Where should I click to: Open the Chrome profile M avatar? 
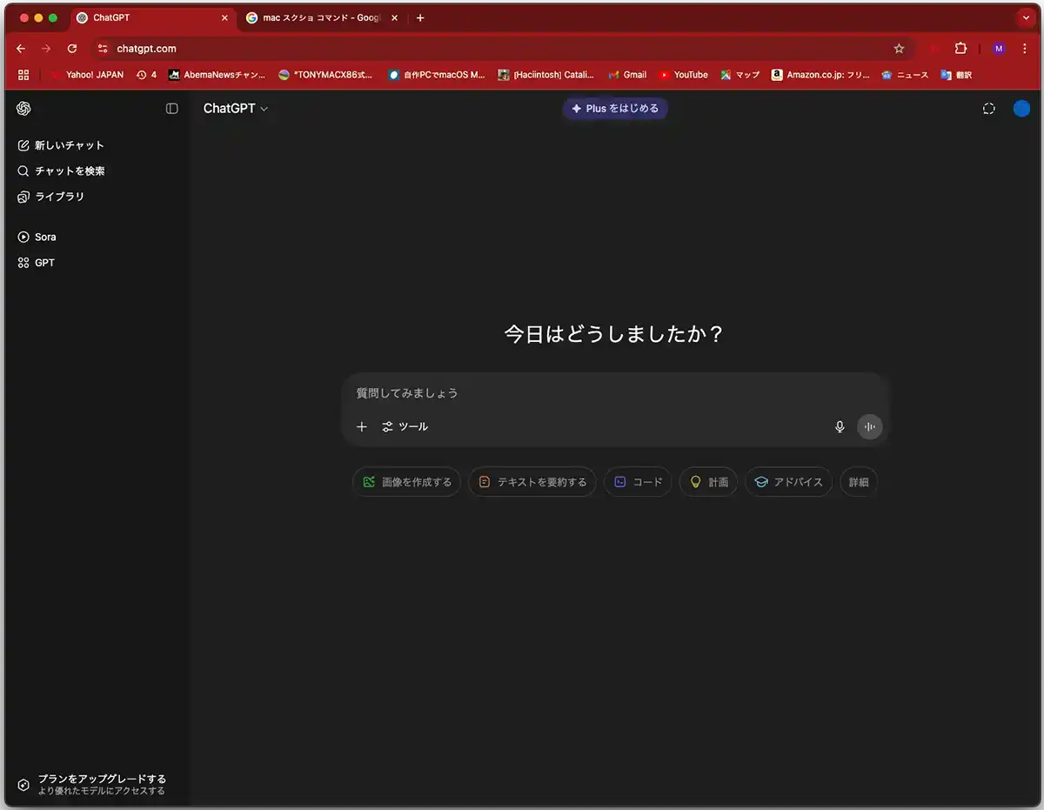click(x=999, y=49)
